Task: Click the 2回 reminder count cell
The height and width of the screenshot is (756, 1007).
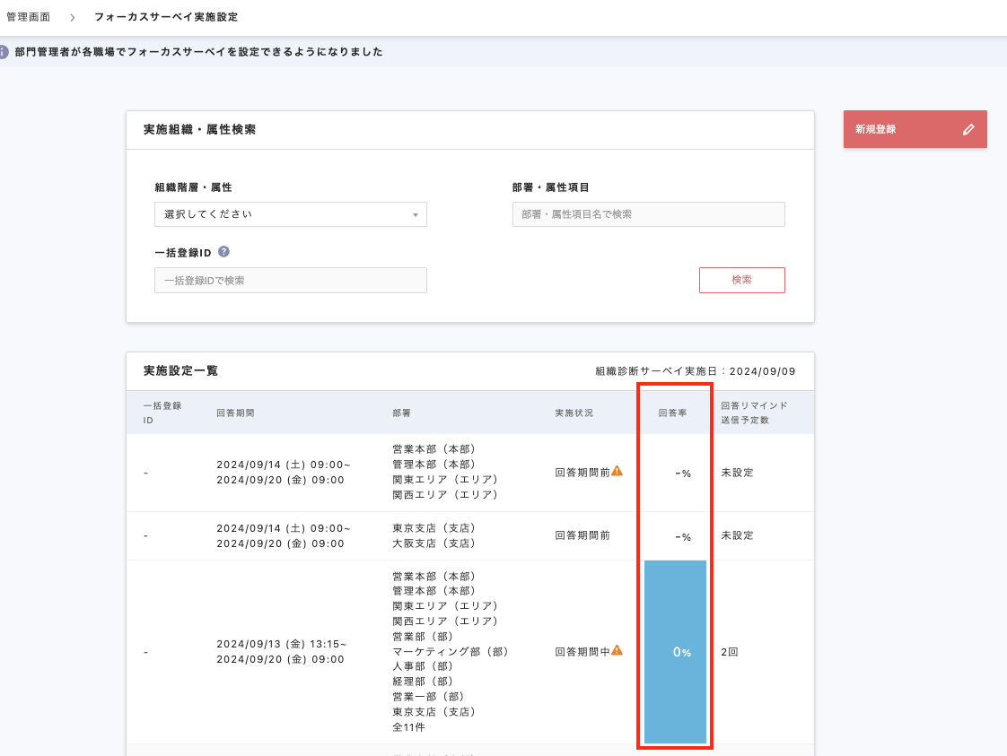Action: click(x=729, y=652)
